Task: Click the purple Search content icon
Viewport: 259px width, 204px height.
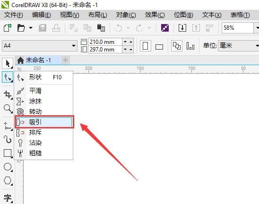Action: point(165,28)
